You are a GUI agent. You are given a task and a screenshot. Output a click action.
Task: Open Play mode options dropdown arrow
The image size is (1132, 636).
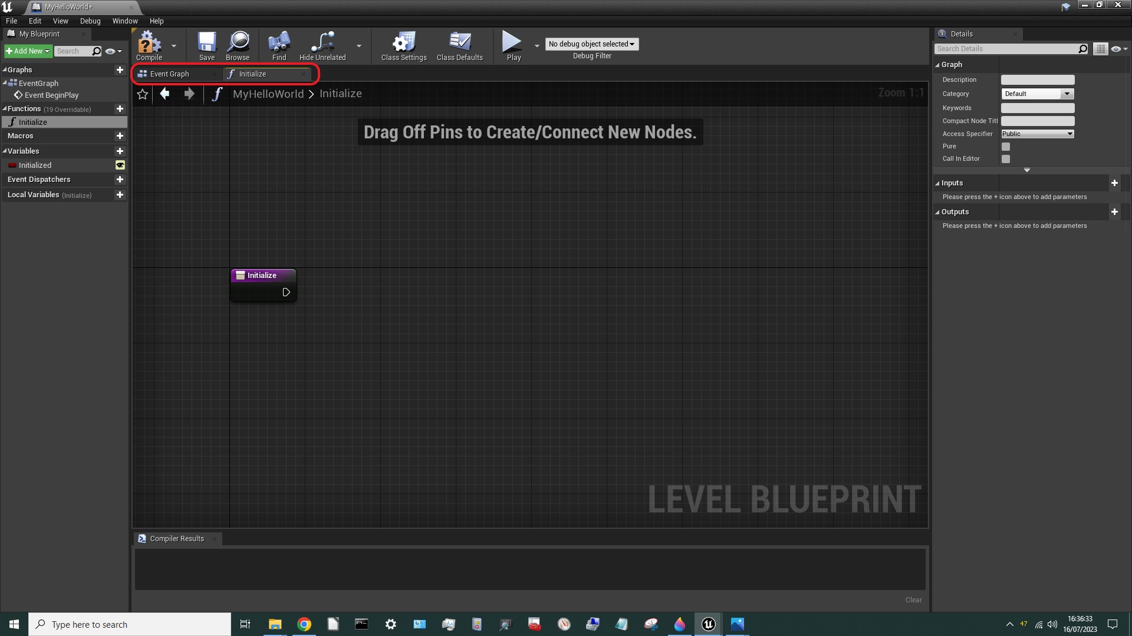[x=537, y=46]
